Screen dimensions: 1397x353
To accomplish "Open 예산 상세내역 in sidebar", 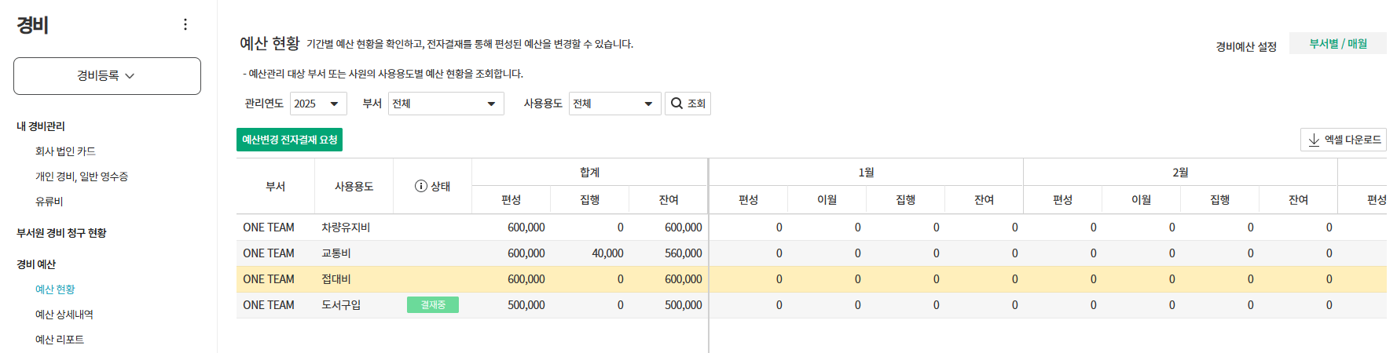I will (64, 315).
